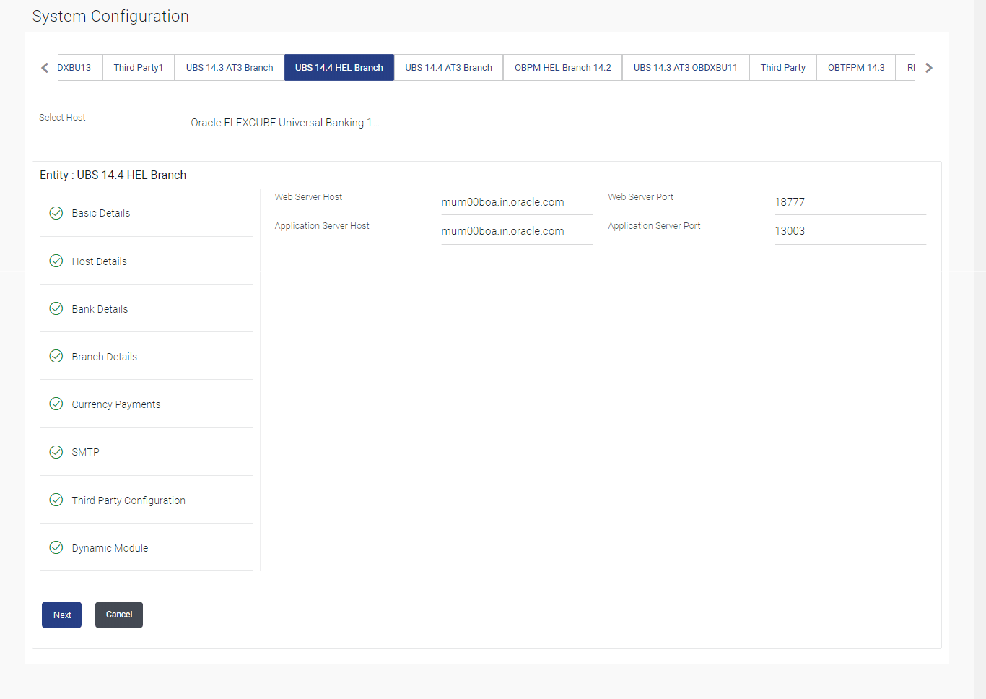Open the Basic Details section

(x=147, y=213)
